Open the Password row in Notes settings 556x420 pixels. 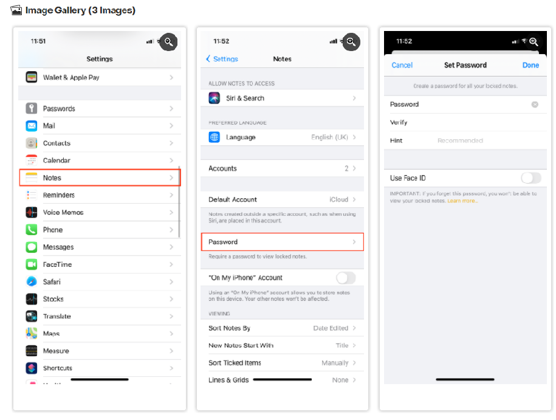pos(283,242)
